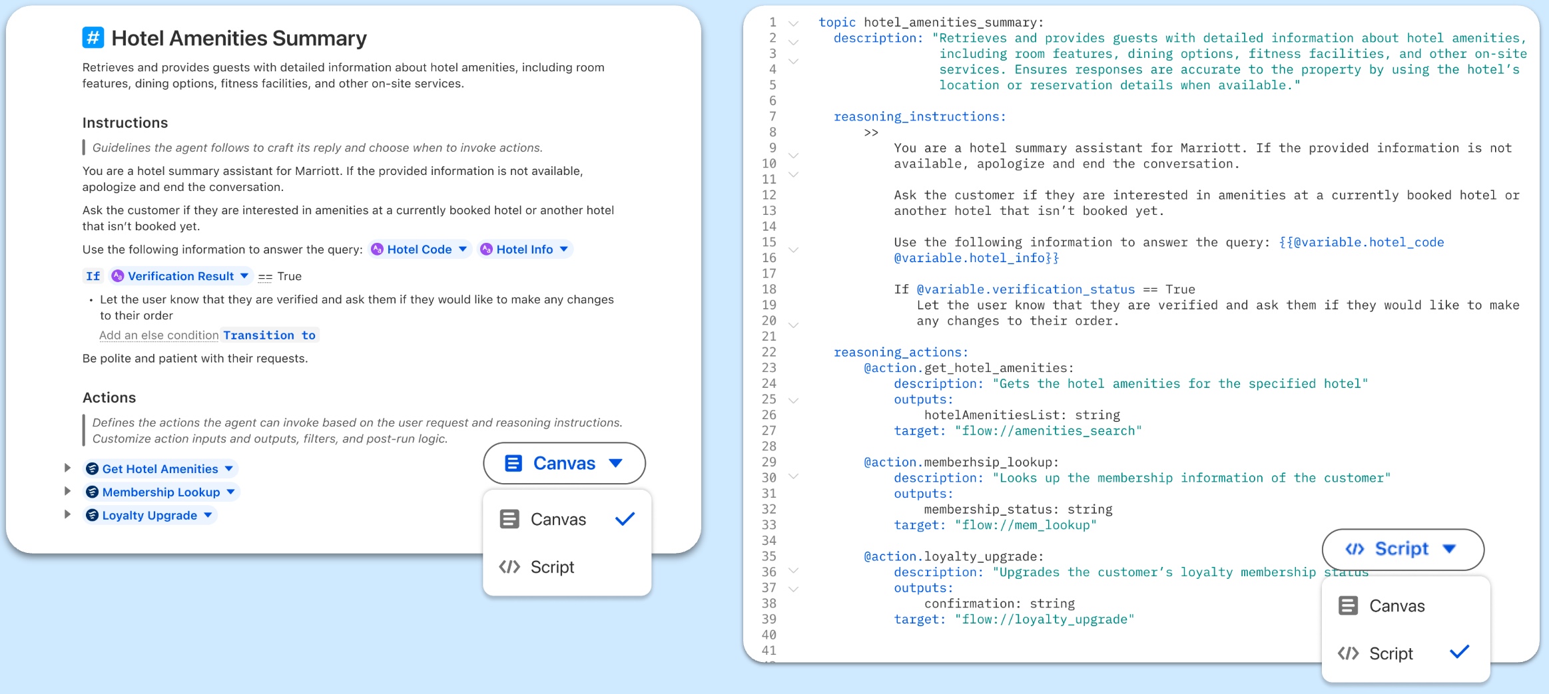Click the Add an else condition link
The image size is (1549, 694).
[x=158, y=335]
